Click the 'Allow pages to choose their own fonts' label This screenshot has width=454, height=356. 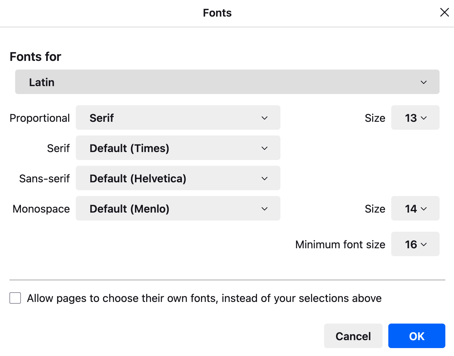coord(204,298)
